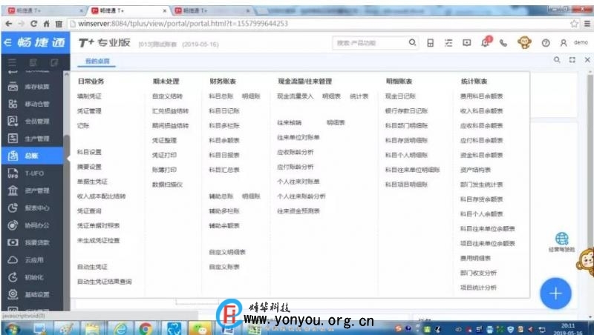Open the demo user account menu
594x335 pixels.
coord(574,43)
